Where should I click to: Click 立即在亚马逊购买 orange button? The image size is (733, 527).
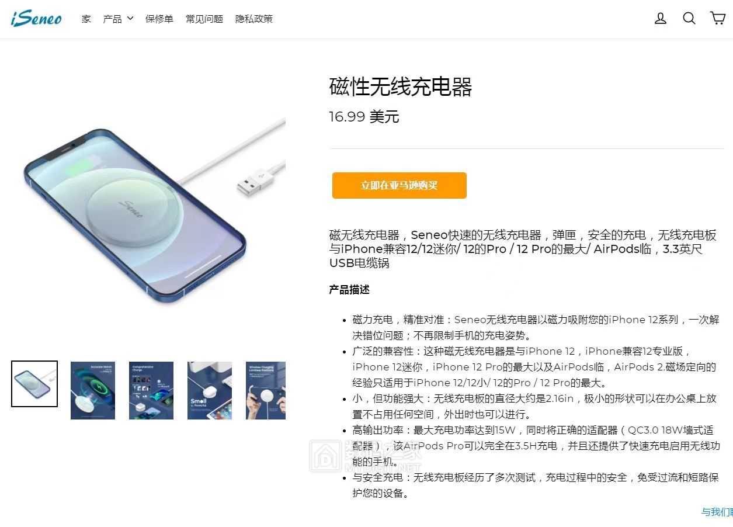pyautogui.click(x=399, y=185)
